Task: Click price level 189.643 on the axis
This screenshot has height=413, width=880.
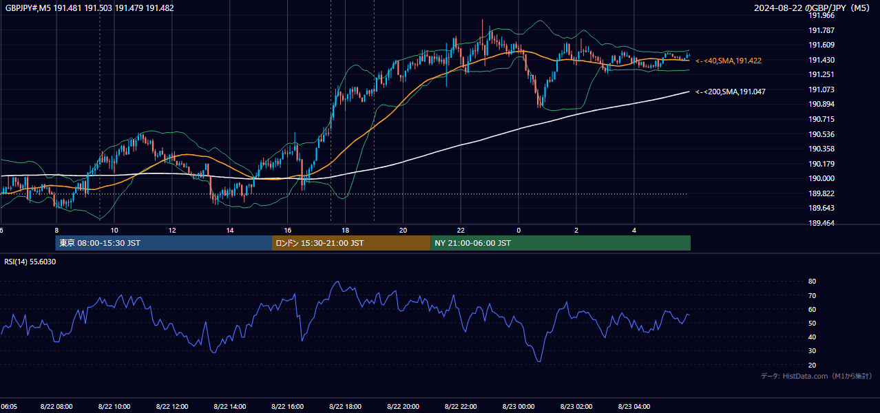Action: coord(821,208)
